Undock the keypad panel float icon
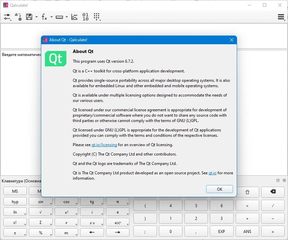This screenshot has width=288, height=240. point(278,180)
